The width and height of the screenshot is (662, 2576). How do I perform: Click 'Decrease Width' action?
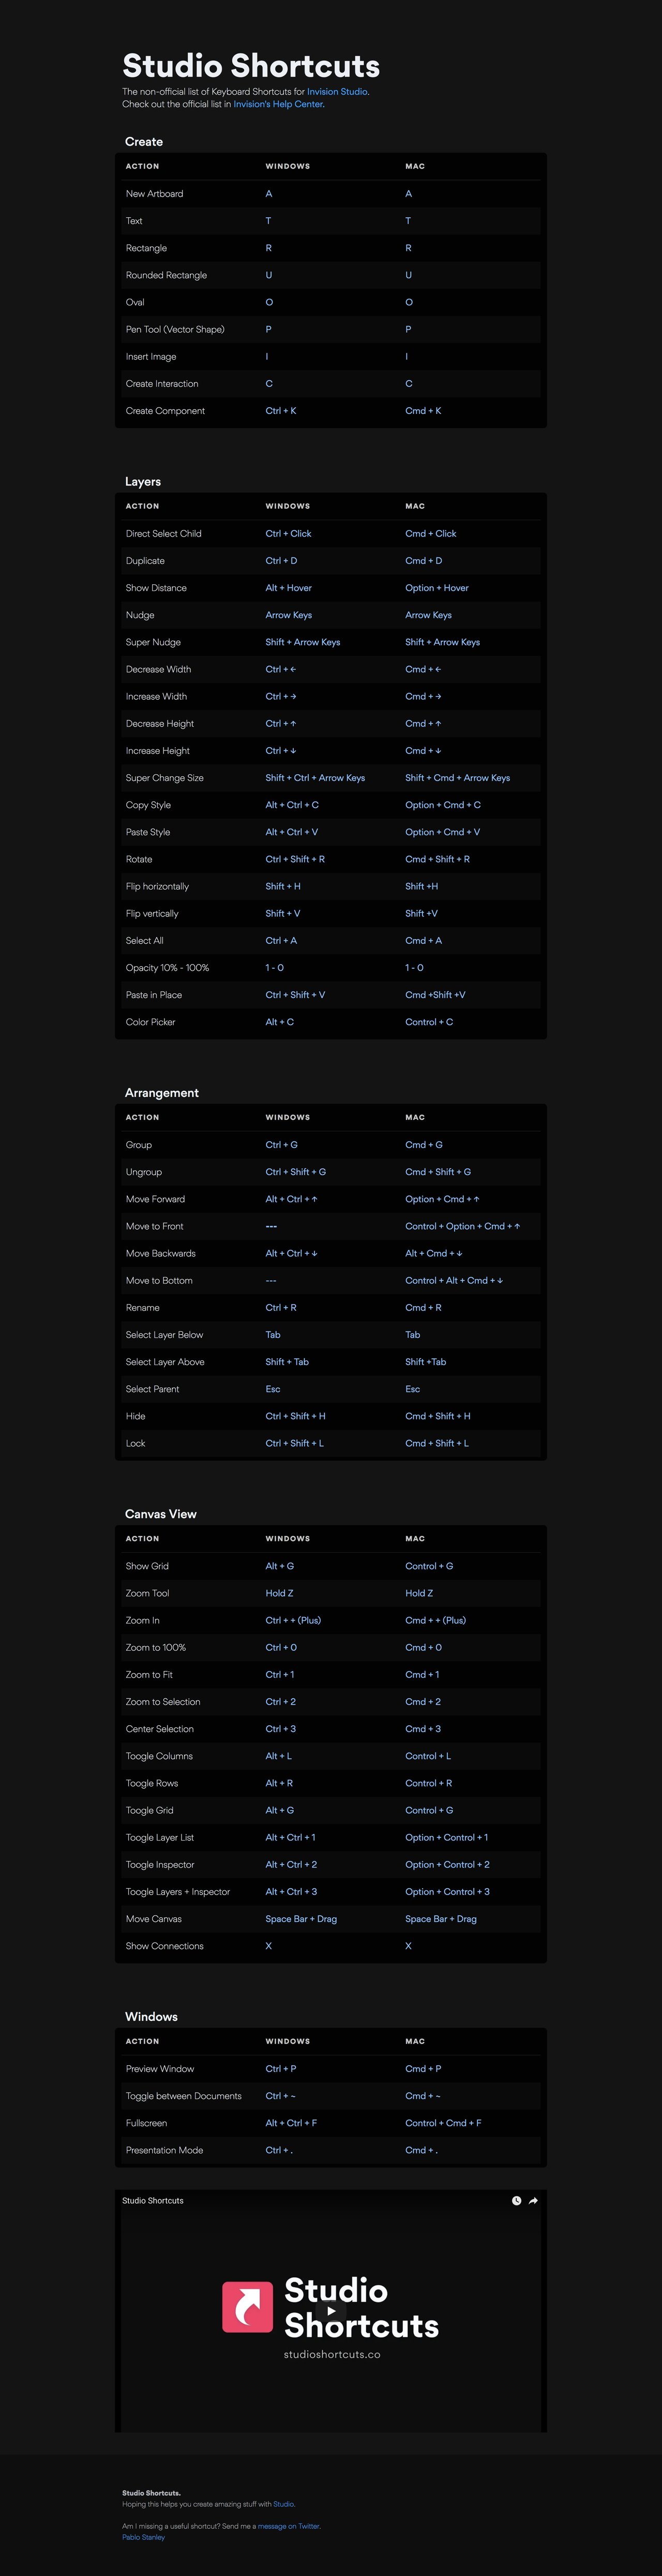coord(158,669)
